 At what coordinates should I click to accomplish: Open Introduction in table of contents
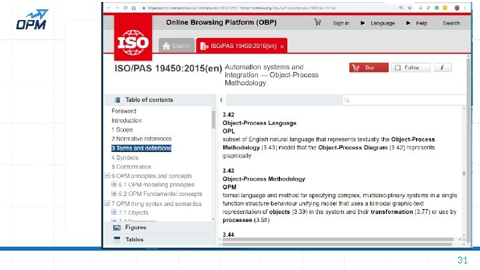pyautogui.click(x=127, y=120)
